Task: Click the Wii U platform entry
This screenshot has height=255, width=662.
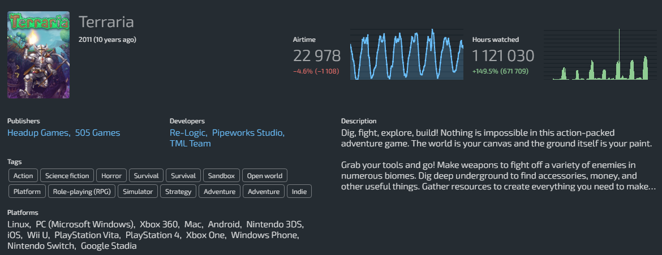Action: pyautogui.click(x=38, y=235)
